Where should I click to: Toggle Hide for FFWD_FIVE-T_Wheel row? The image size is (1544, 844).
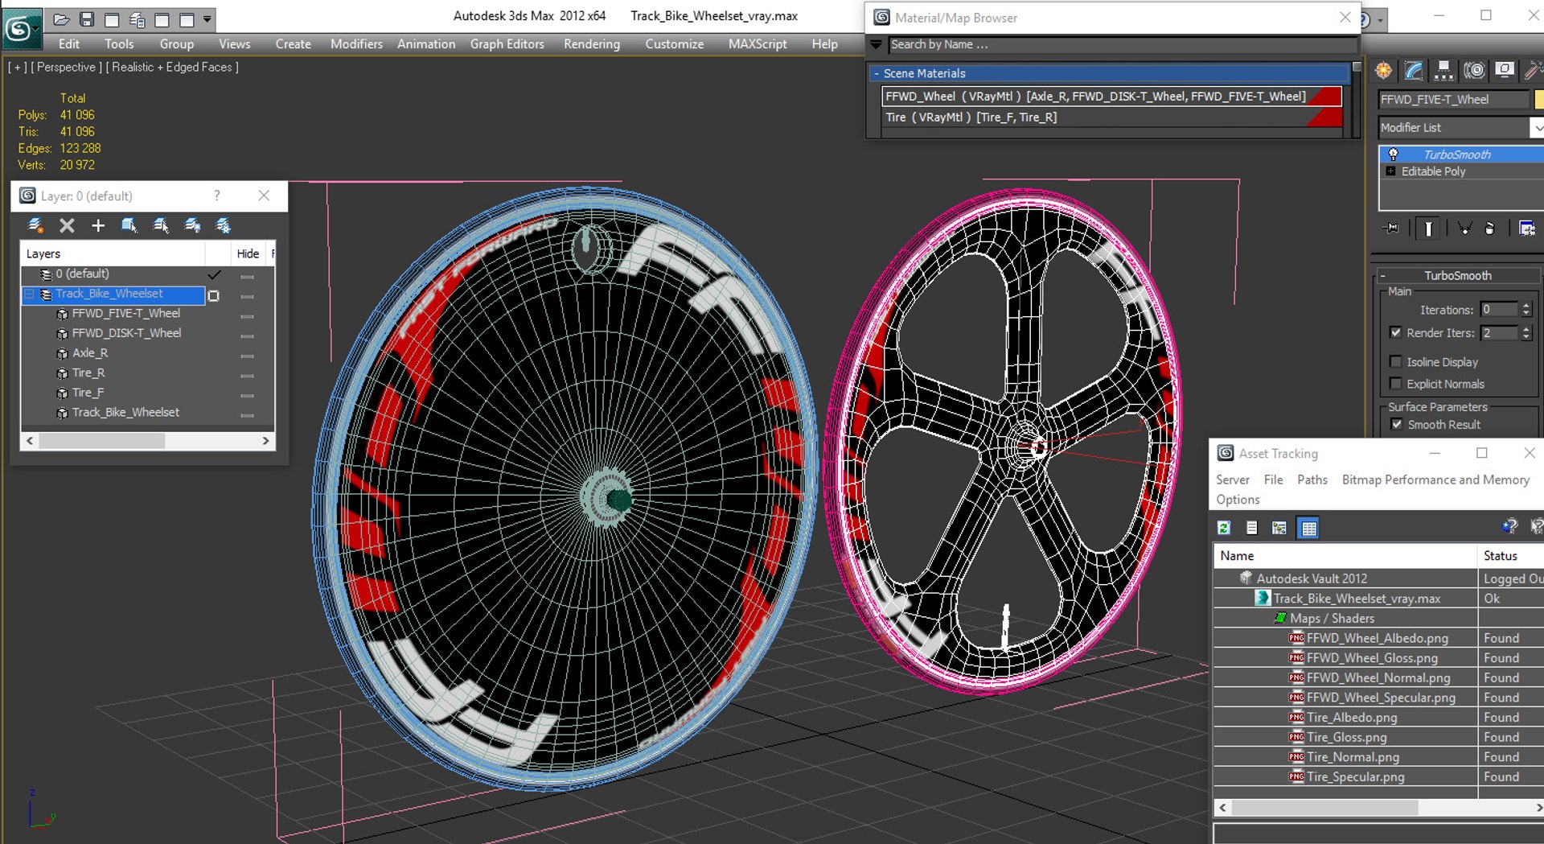point(247,316)
